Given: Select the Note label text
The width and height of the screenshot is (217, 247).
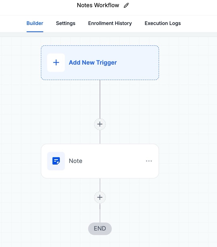Looking at the screenshot, I should (x=76, y=161).
